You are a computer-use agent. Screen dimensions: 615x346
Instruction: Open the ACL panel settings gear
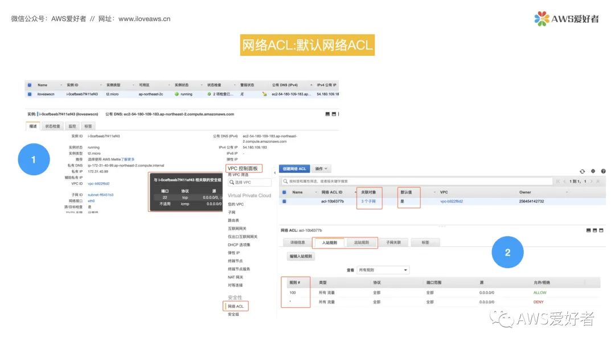(x=593, y=171)
